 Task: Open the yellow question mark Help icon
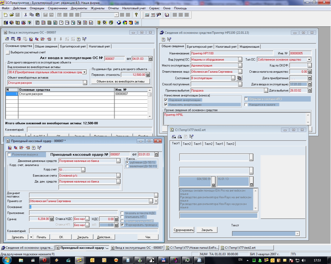coord(136,15)
